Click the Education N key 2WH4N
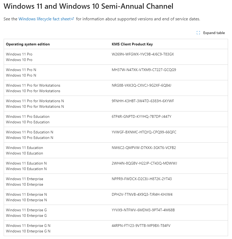This screenshot has height=239, width=232. (144, 163)
